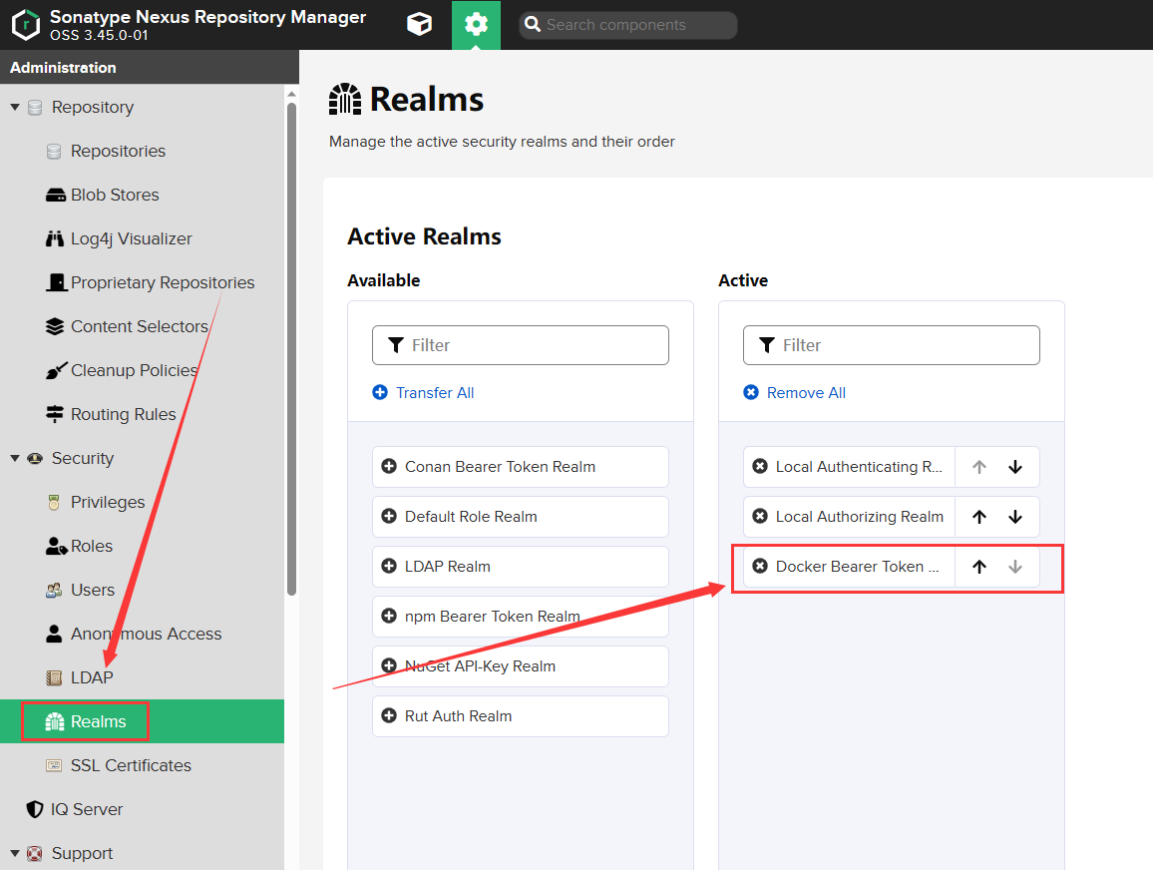Image resolution: width=1153 pixels, height=870 pixels.
Task: Add npm Bearer Token Realm
Action: (x=520, y=617)
